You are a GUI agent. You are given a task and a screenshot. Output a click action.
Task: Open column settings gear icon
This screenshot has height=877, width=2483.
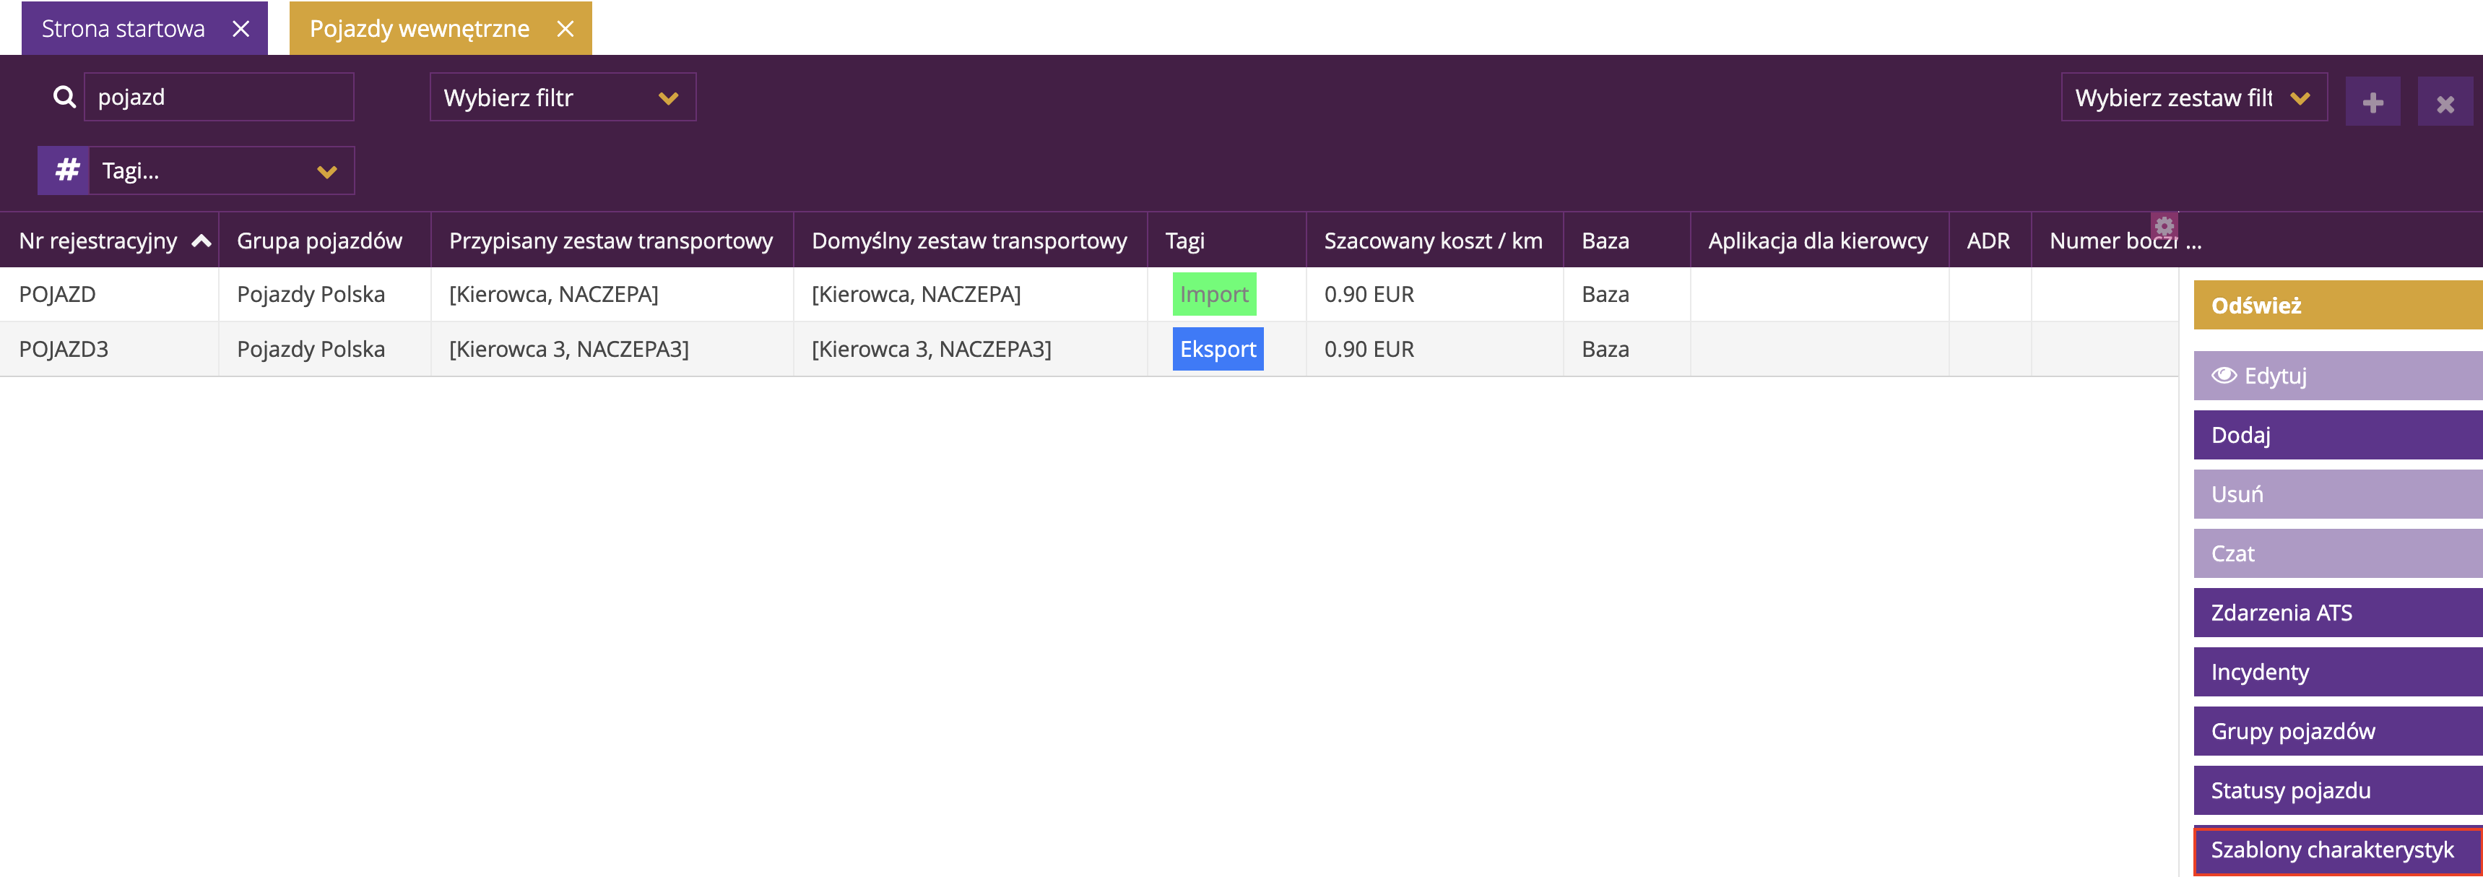pyautogui.click(x=2164, y=225)
